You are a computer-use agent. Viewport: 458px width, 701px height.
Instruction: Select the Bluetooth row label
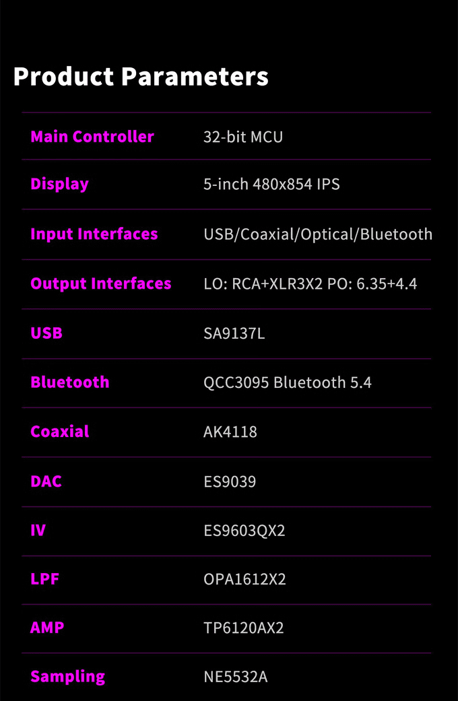[70, 382]
